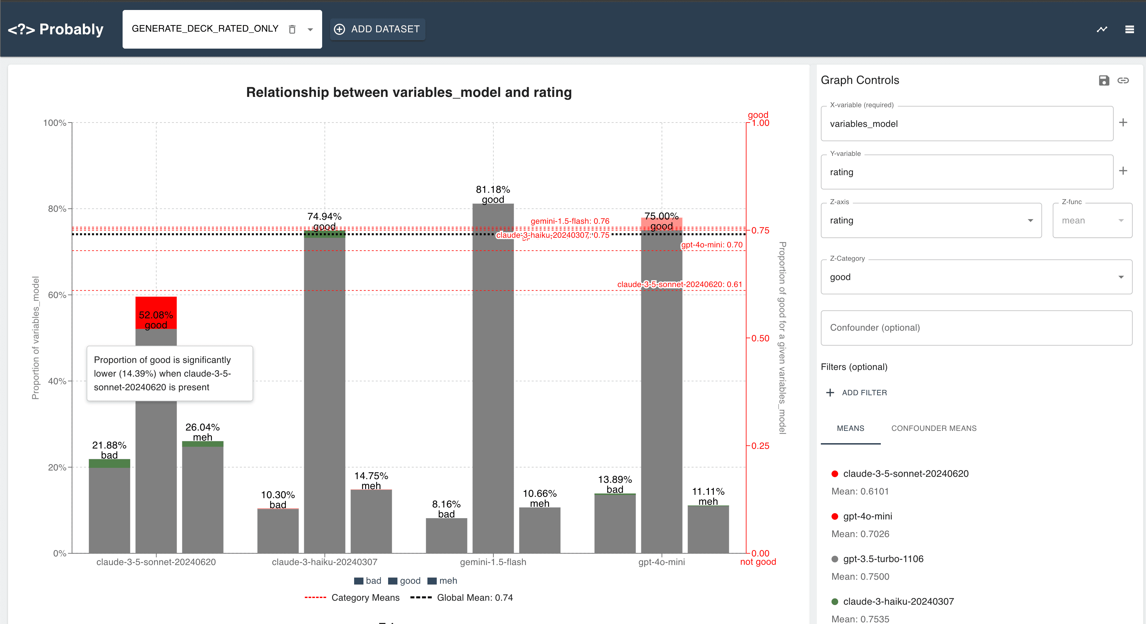Click the 74.94% good bar for claude-3-haiku
Image resolution: width=1146 pixels, height=624 pixels.
324,392
